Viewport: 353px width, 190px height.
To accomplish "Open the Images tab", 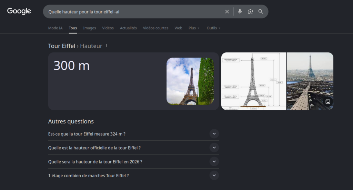I will (89, 28).
